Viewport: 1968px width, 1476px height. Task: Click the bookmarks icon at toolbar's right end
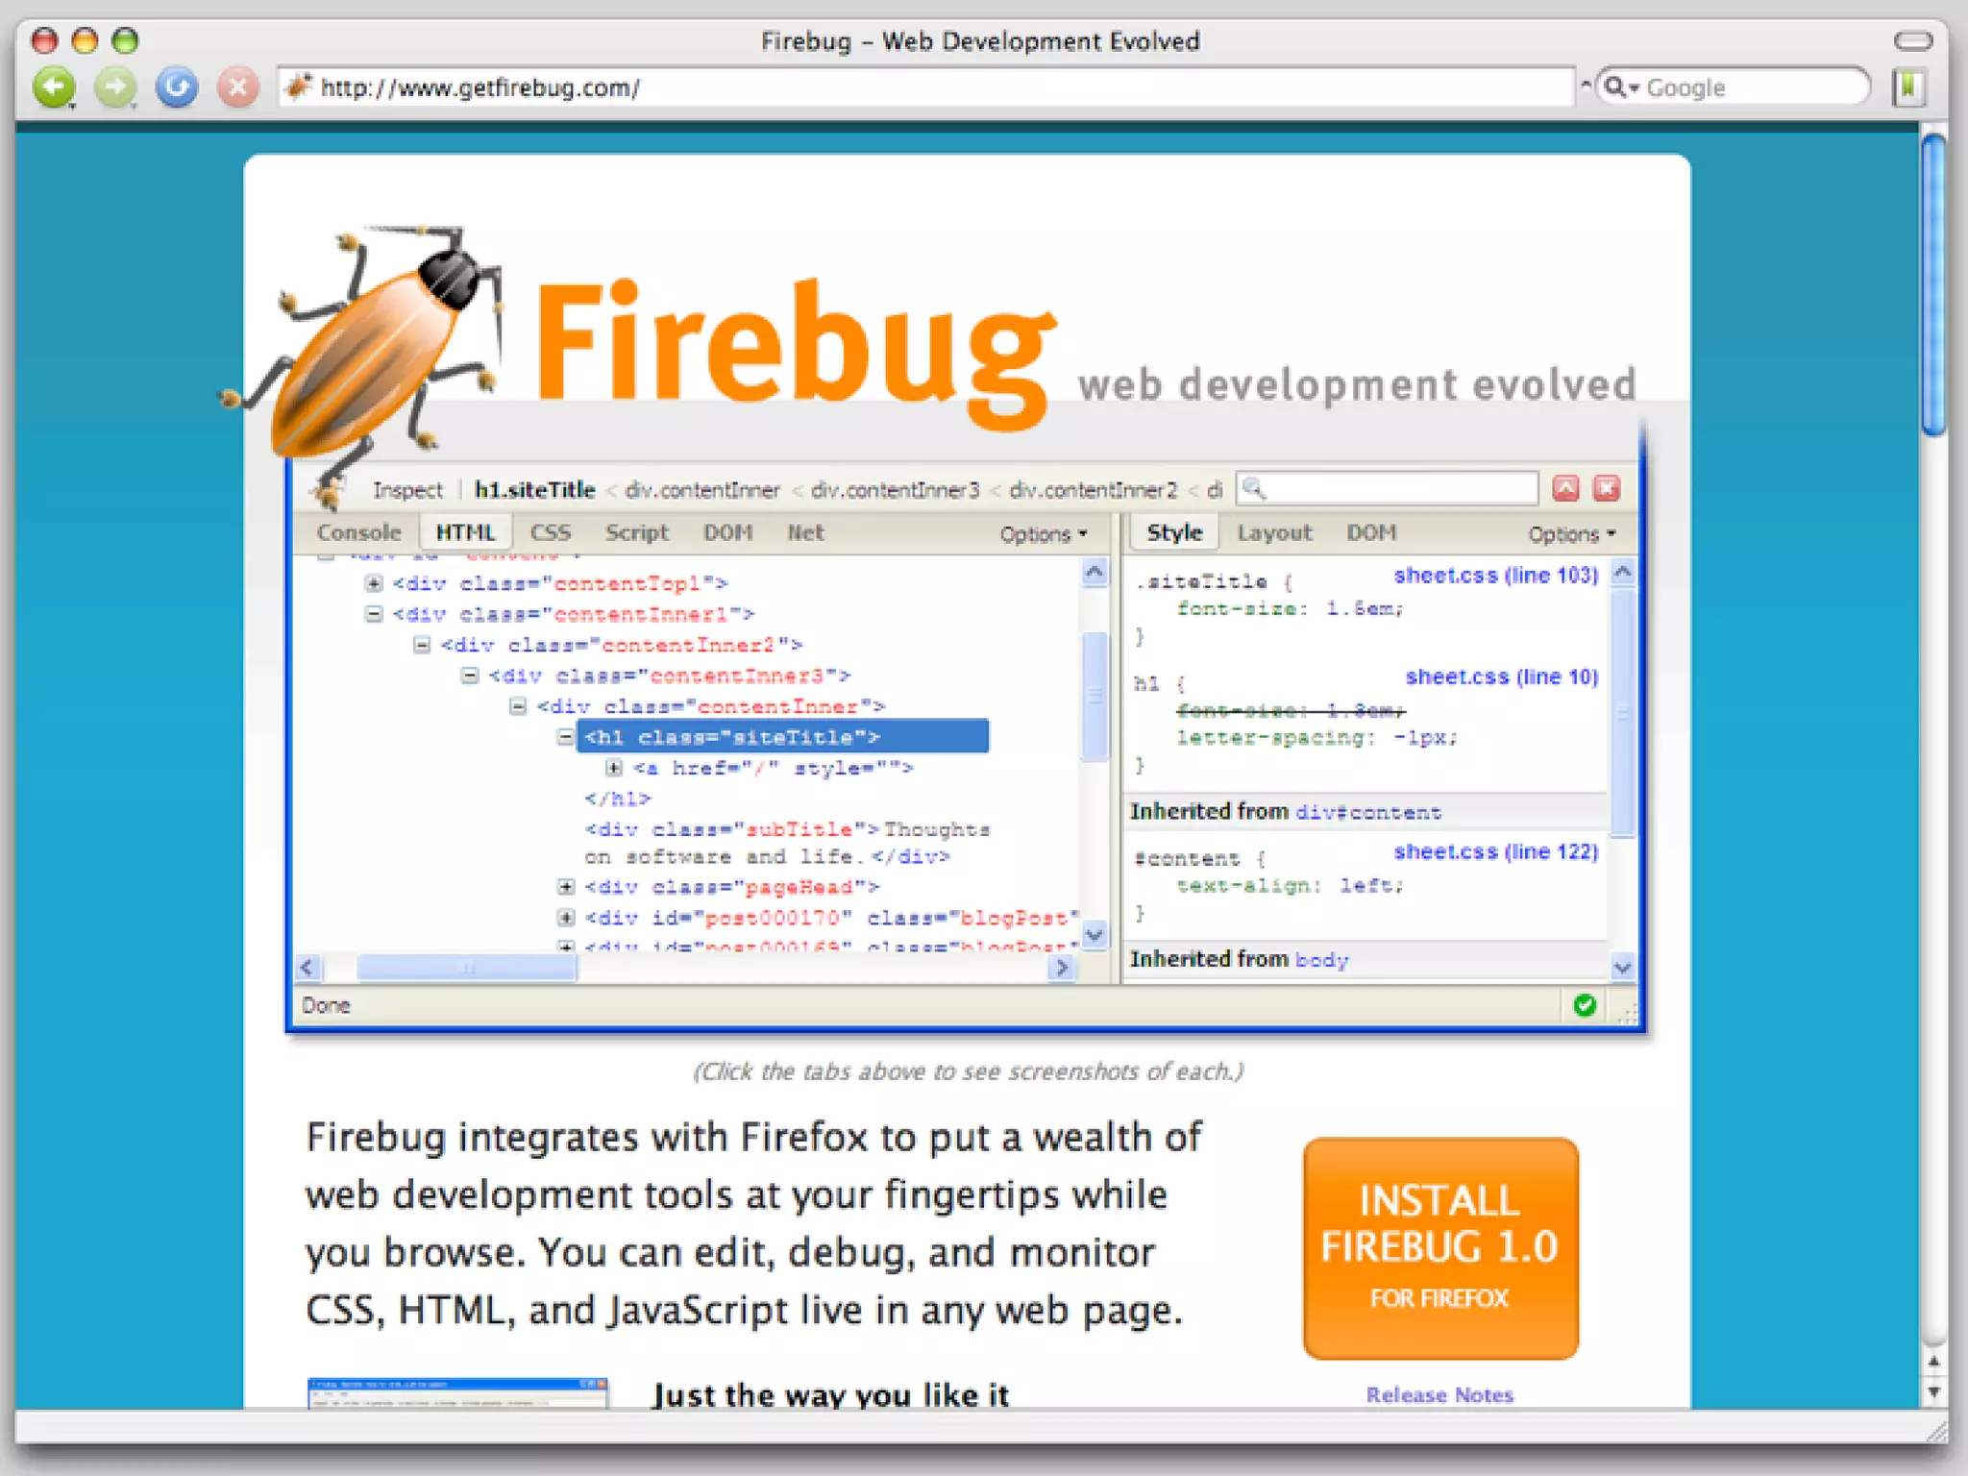pos(1908,87)
